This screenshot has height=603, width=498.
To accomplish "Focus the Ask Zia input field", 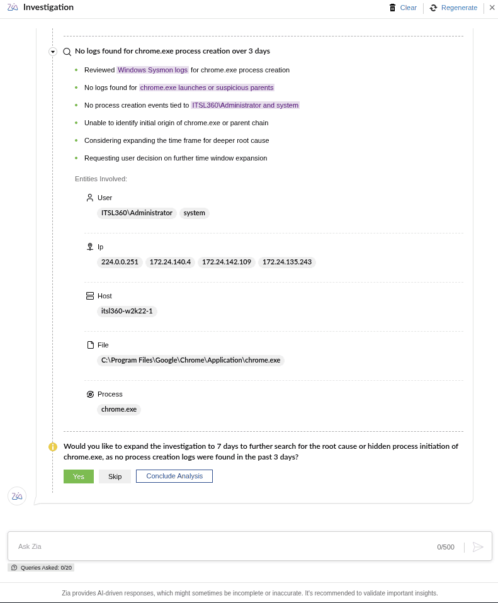I will pyautogui.click(x=223, y=546).
